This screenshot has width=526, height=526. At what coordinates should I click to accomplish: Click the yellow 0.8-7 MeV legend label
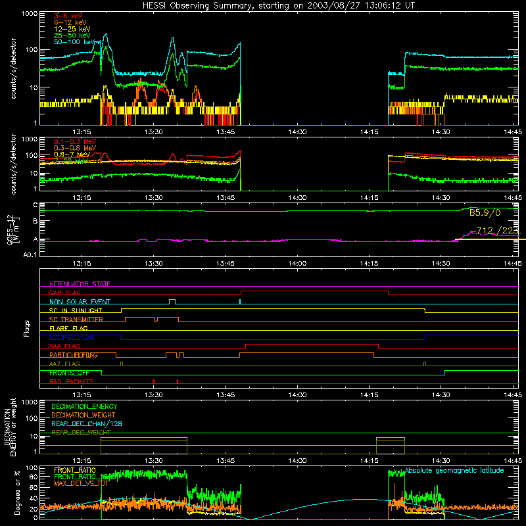pos(72,155)
